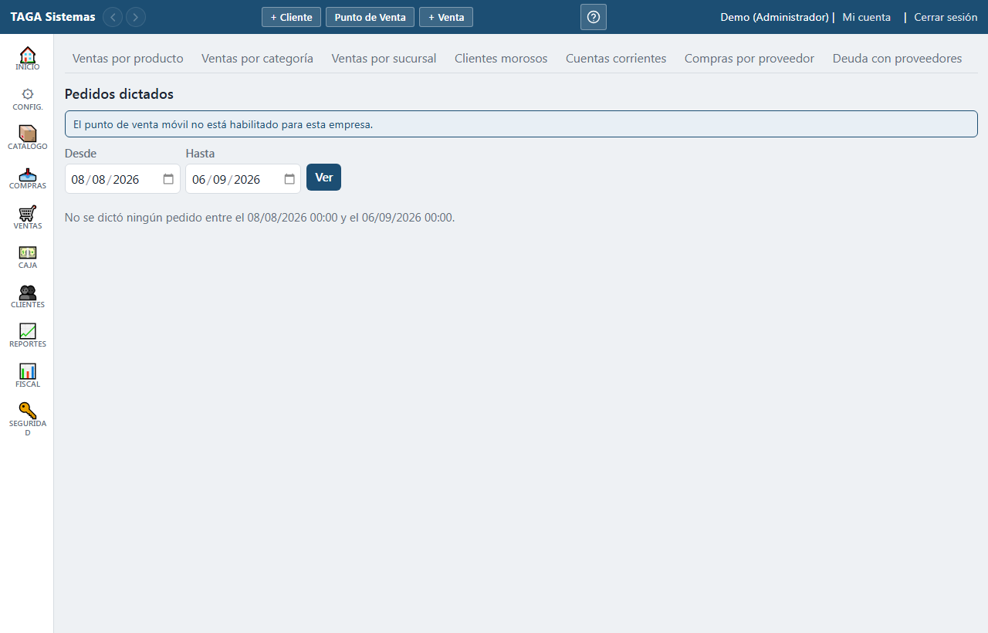Click the help question mark icon
Image resolution: width=988 pixels, height=633 pixels.
pos(594,17)
